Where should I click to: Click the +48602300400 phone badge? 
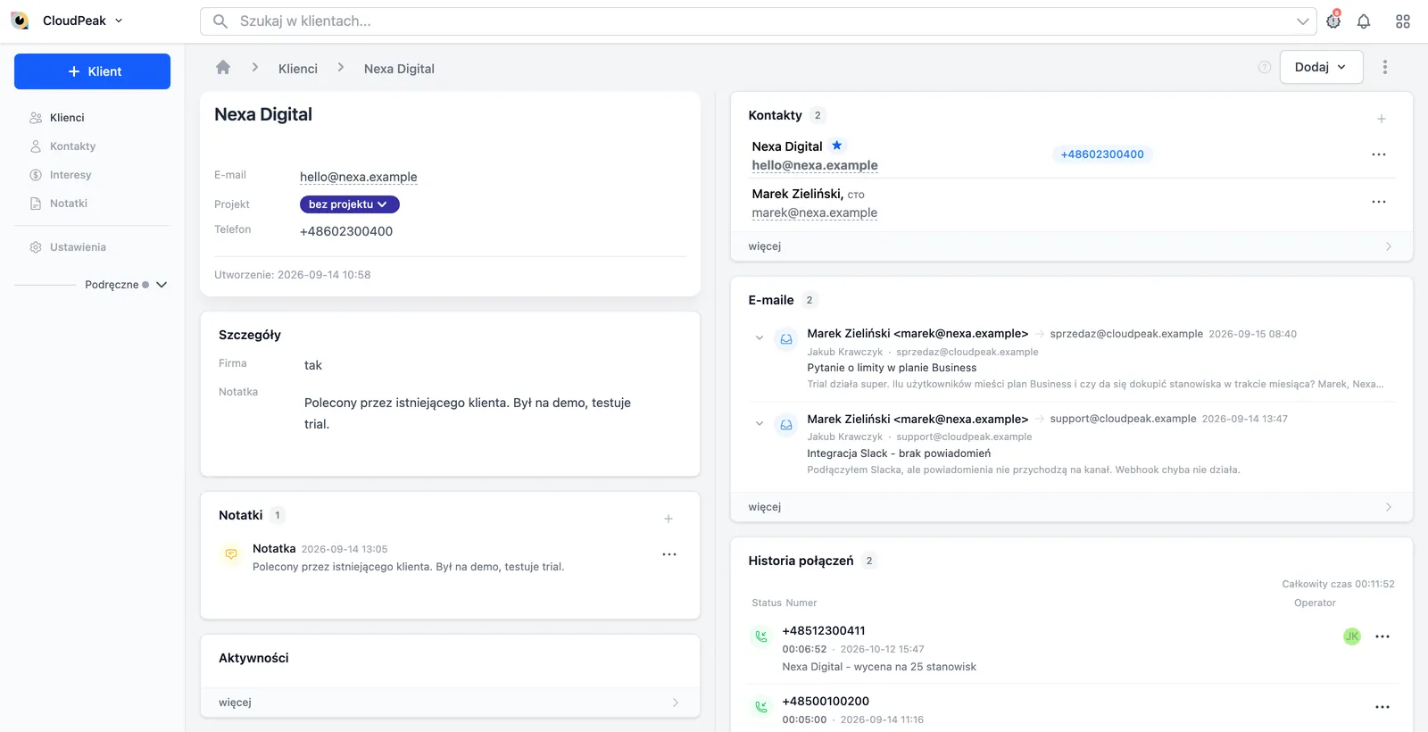click(1102, 154)
